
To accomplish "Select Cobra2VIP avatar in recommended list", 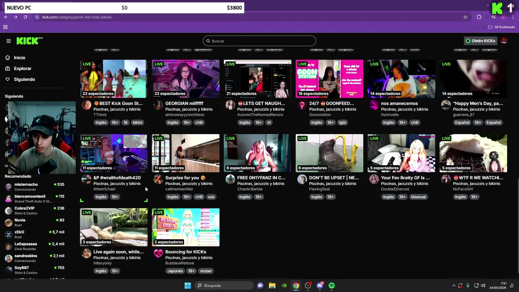I will [9, 211].
